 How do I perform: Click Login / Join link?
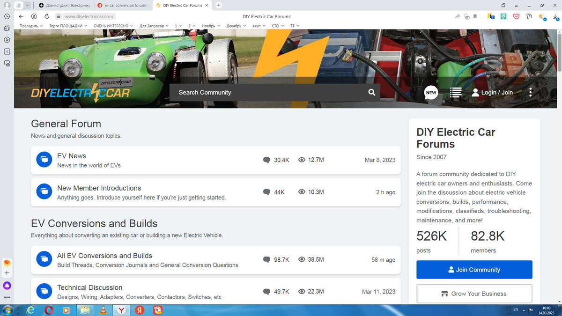[492, 92]
